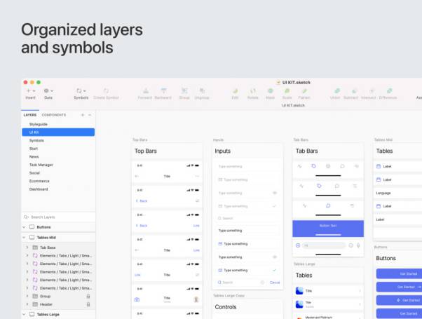Expand the Buttons artboard in layer list

(24, 227)
